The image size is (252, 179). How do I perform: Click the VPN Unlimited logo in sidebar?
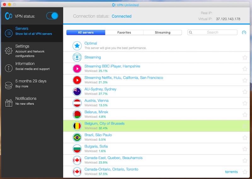pos(9,16)
